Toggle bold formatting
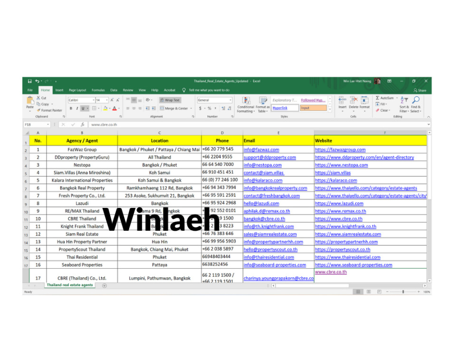The width and height of the screenshot is (475, 356). (x=71, y=108)
